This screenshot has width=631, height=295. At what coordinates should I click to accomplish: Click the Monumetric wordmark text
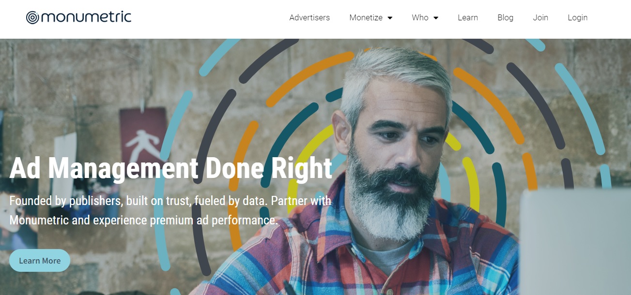(86, 17)
